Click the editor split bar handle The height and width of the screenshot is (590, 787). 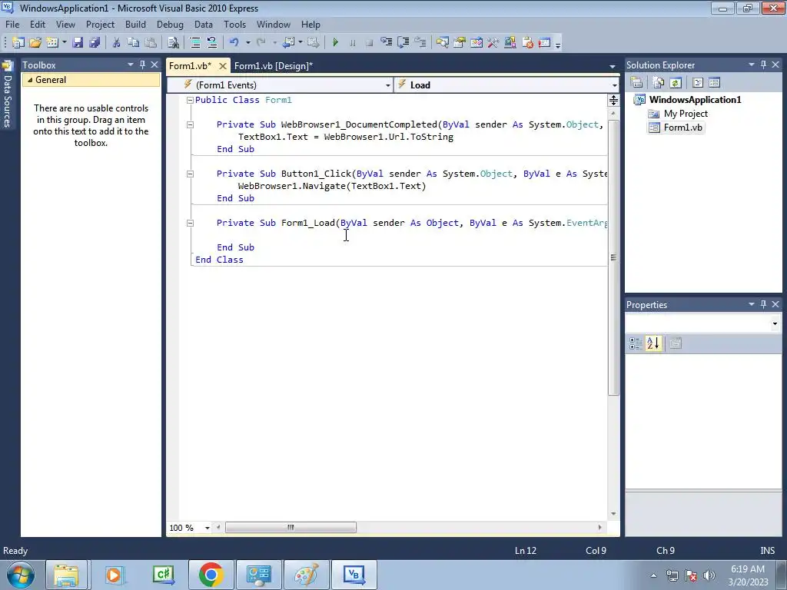tap(613, 101)
